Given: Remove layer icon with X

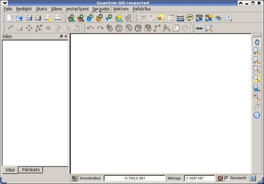Looking at the screenshot, I should coord(128,18).
